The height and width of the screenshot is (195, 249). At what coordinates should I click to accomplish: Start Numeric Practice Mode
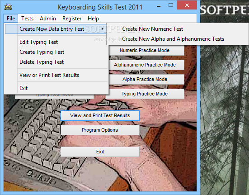point(146,51)
